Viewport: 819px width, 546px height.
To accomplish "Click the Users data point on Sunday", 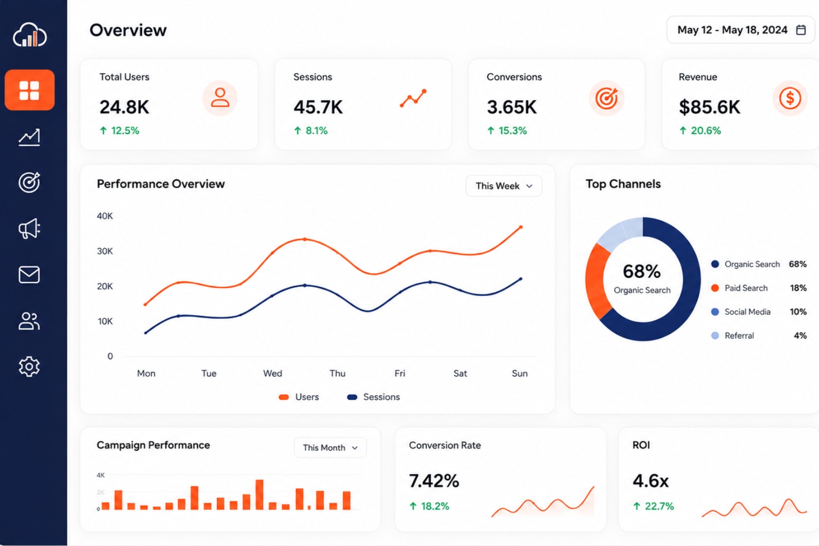I will pos(521,227).
